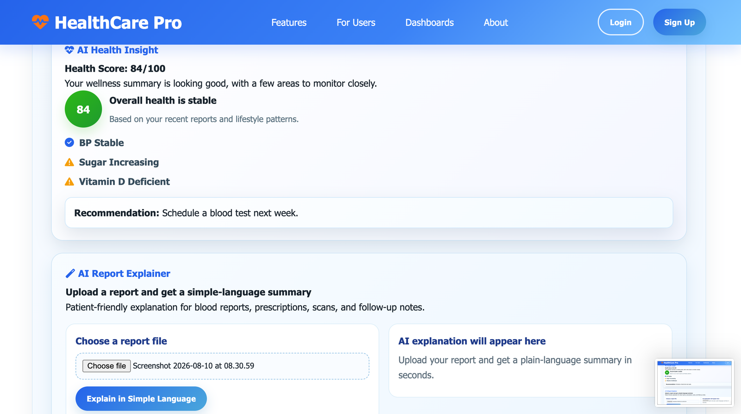Click the HealthCare Pro brand name
Image resolution: width=741 pixels, height=414 pixels.
[118, 23]
